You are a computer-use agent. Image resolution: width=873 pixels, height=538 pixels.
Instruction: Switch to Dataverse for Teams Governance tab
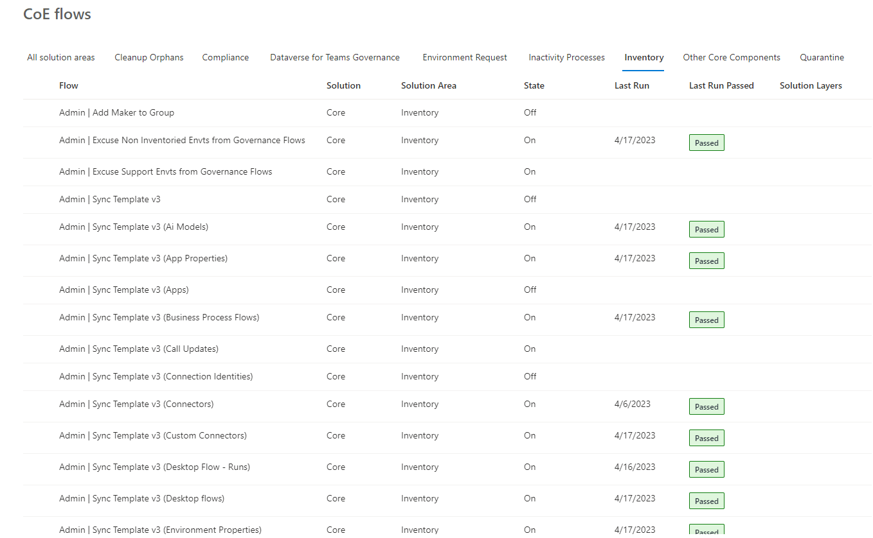point(334,57)
